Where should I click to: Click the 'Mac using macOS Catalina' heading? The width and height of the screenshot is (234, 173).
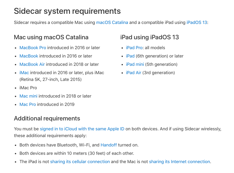pyautogui.click(x=51, y=37)
